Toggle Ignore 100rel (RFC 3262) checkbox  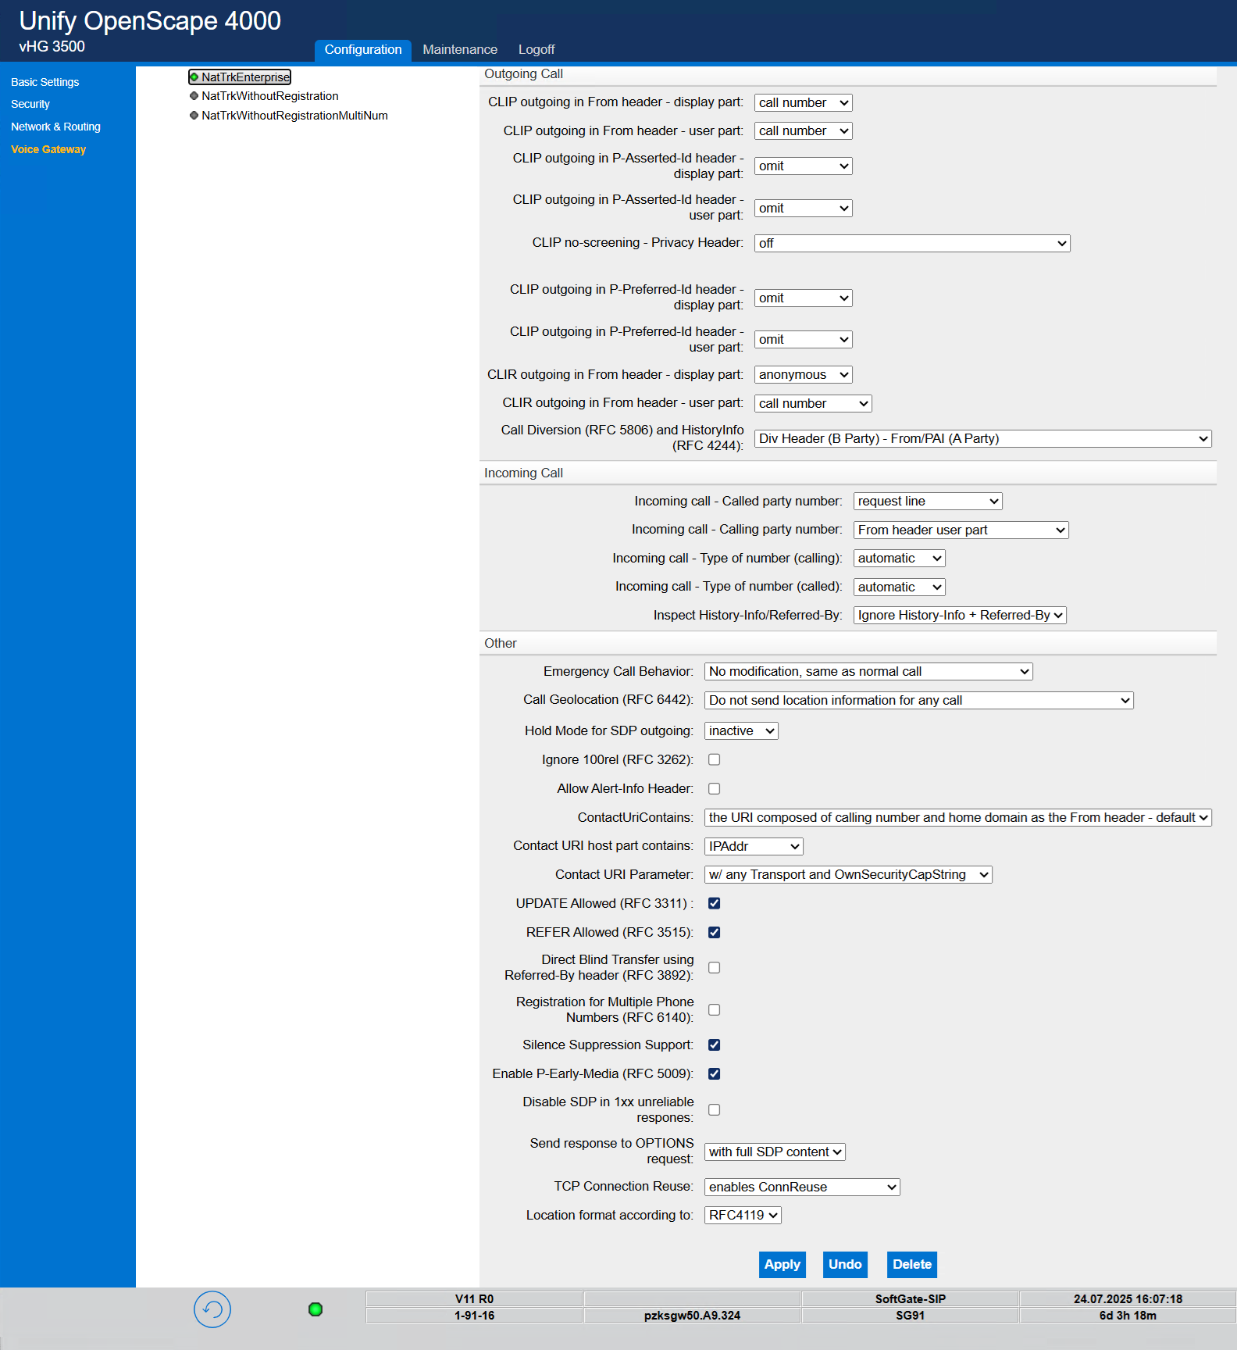[x=714, y=759]
